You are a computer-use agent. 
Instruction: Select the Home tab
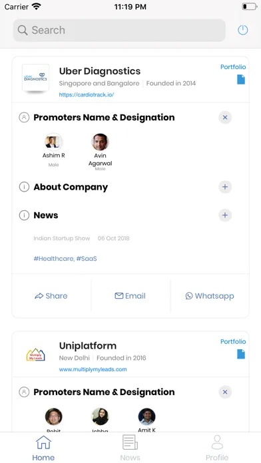[x=43, y=448]
